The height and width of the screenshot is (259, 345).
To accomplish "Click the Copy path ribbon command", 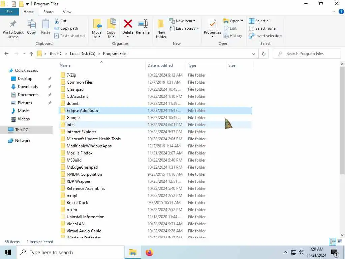I will 66,28.
